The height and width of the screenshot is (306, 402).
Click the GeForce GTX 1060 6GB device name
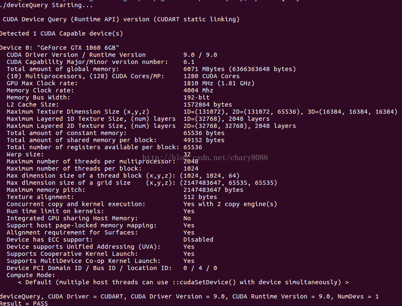[x=78, y=48]
